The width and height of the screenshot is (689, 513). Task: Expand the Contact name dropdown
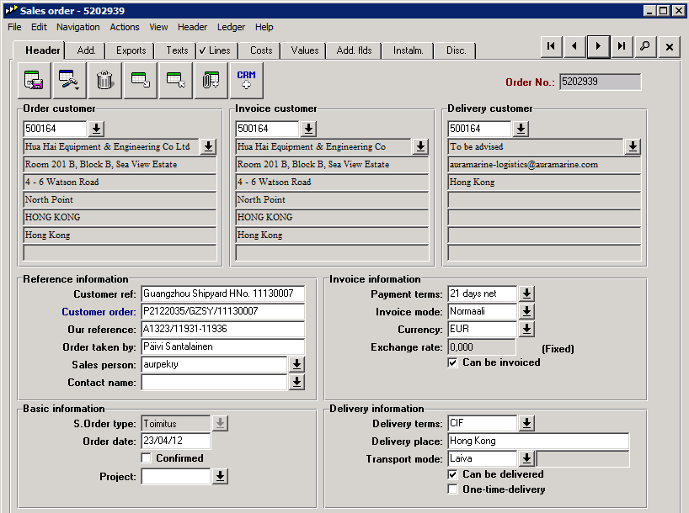296,382
